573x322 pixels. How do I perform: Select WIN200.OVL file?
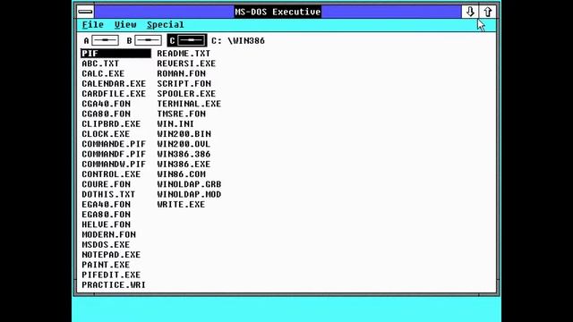[x=184, y=144]
